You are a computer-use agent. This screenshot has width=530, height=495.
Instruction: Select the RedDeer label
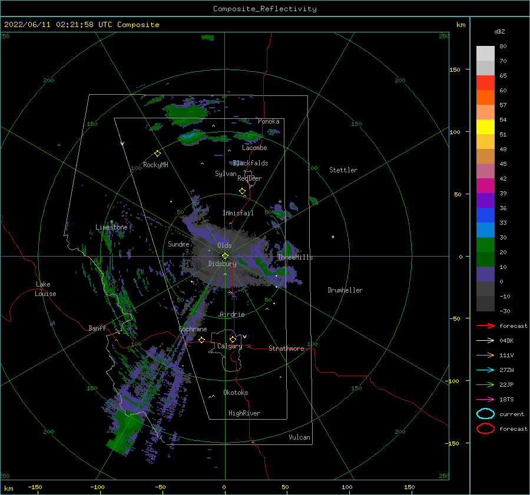point(250,178)
